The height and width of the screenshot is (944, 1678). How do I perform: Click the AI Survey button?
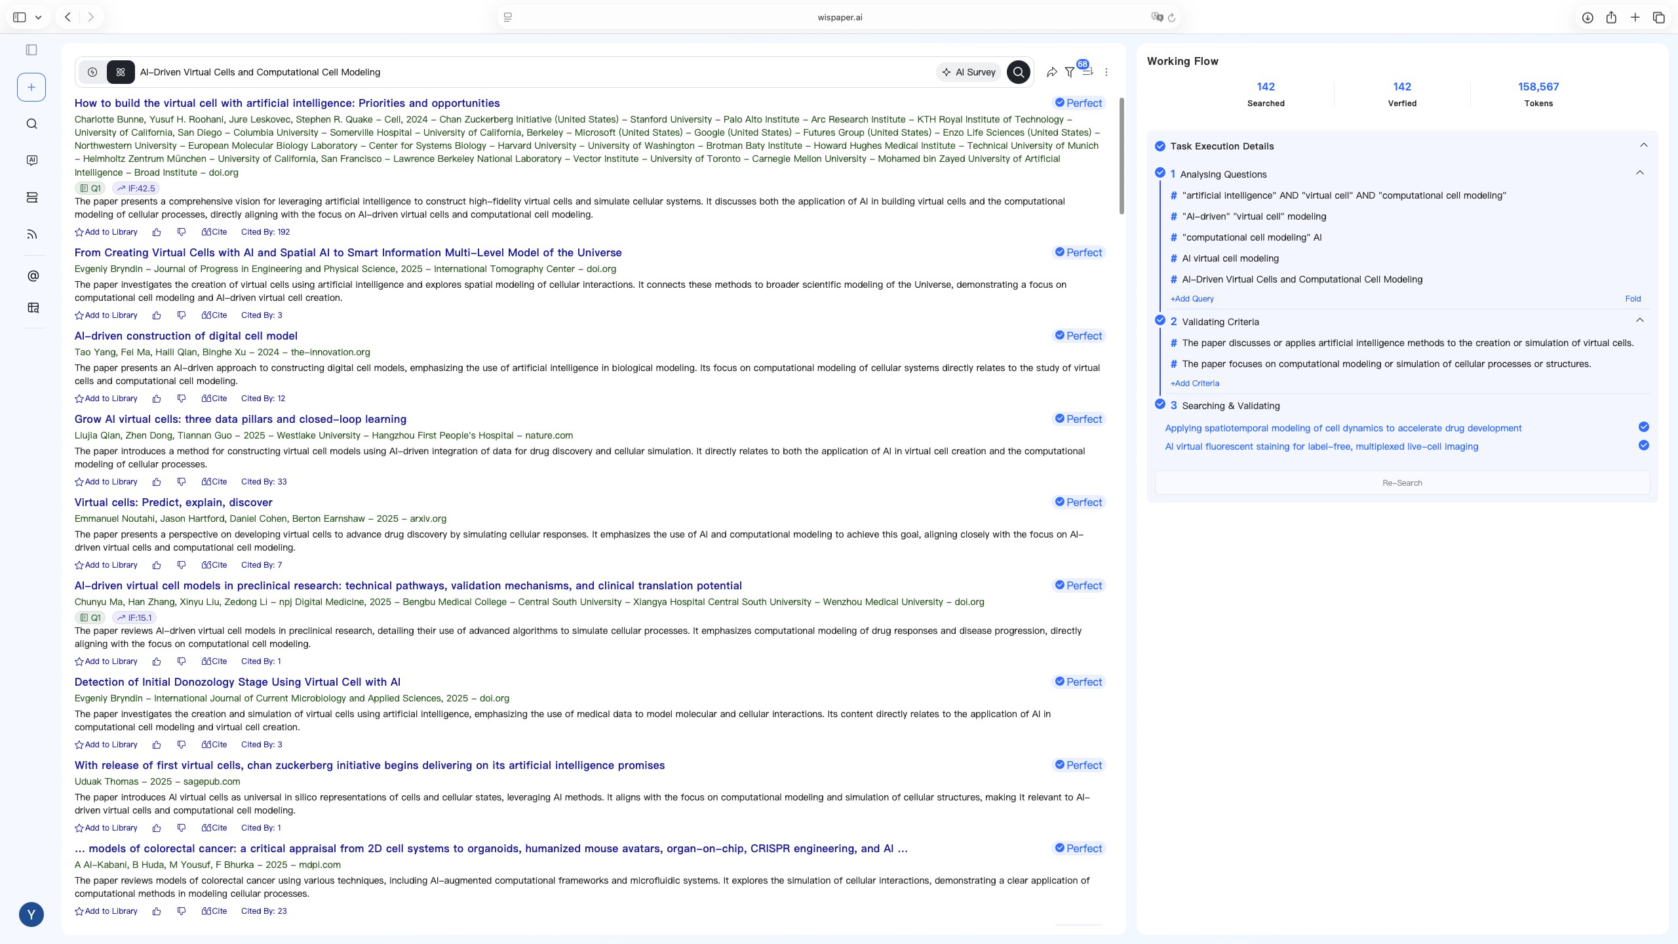[x=968, y=72]
